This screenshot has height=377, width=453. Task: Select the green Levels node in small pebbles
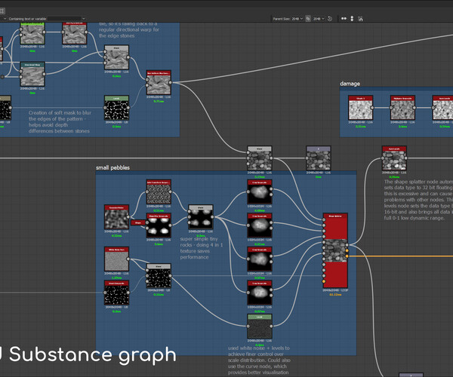click(x=260, y=326)
